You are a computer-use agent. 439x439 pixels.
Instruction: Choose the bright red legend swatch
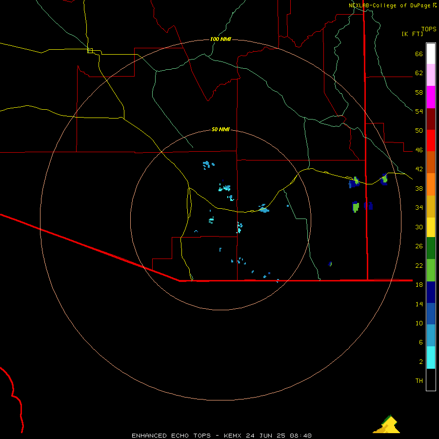click(x=431, y=140)
